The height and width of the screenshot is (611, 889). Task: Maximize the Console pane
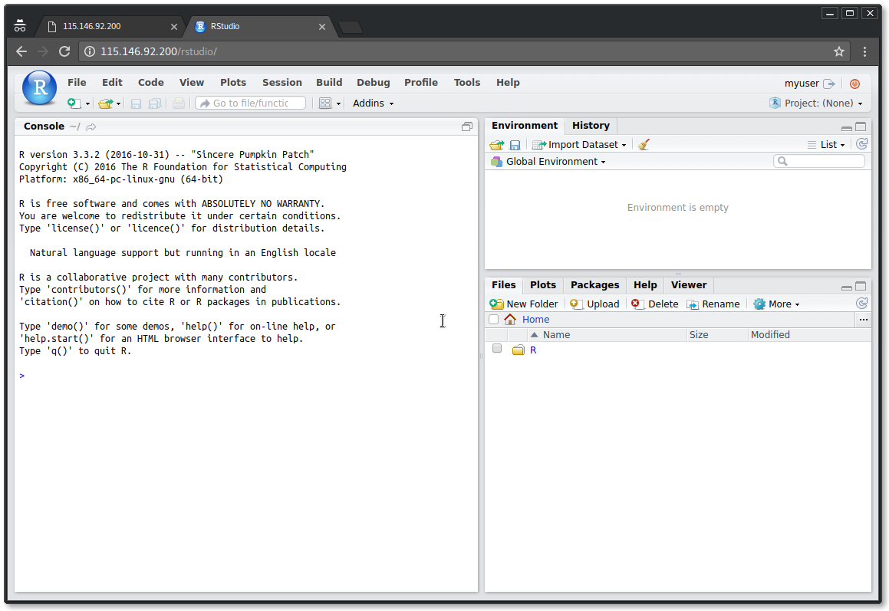(x=467, y=126)
